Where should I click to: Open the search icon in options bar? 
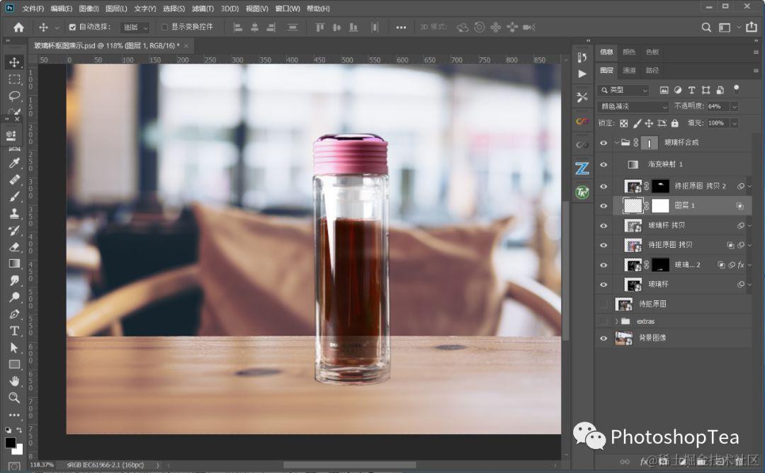point(706,27)
